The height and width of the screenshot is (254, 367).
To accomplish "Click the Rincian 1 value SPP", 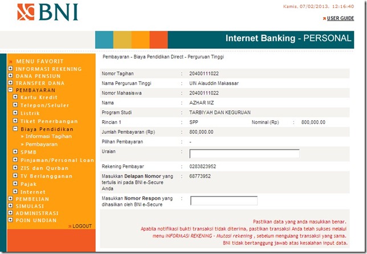I will [x=194, y=122].
